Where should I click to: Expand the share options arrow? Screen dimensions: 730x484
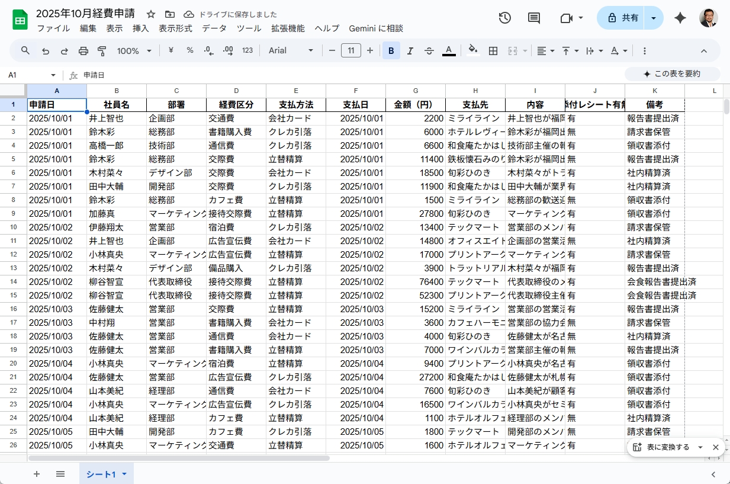click(654, 18)
